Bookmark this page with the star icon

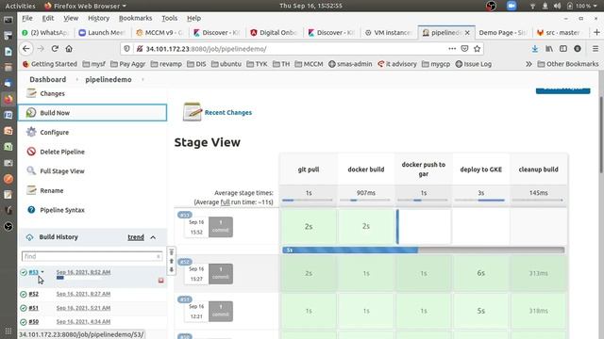tap(477, 49)
